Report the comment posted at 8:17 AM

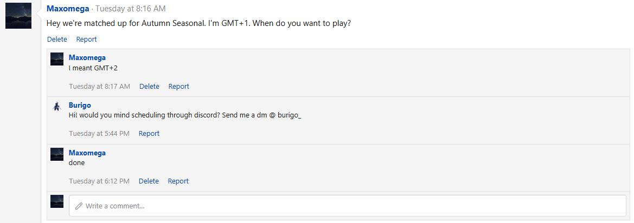(x=178, y=86)
